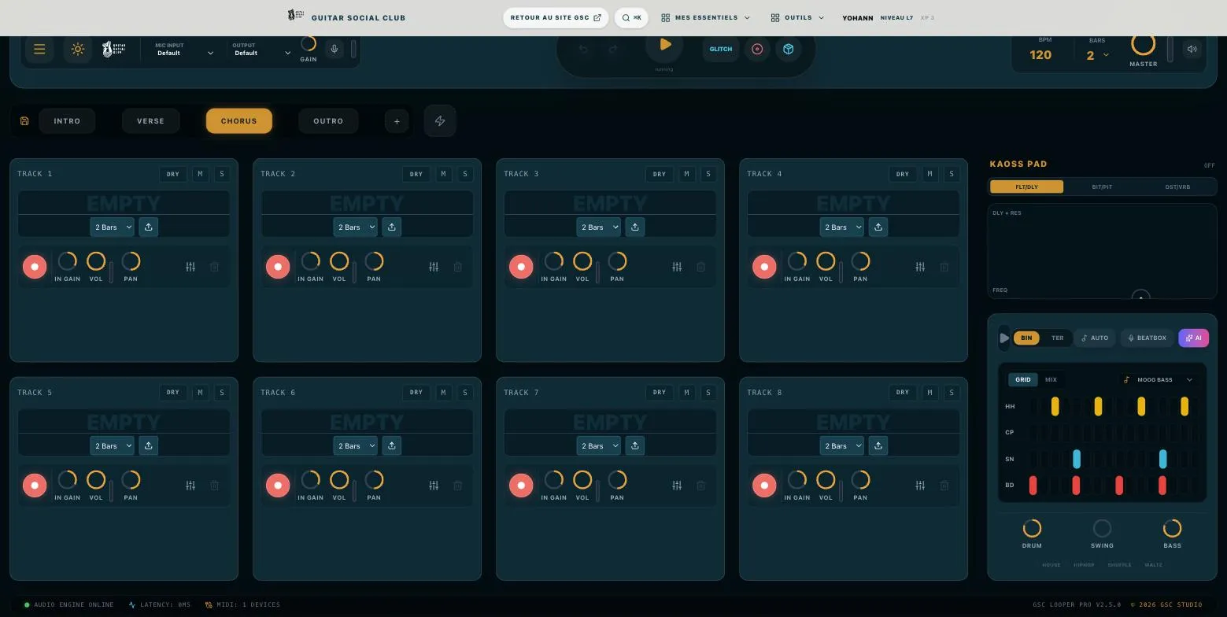
Task: Click the microphone icon next to Gain
Action: (x=334, y=49)
